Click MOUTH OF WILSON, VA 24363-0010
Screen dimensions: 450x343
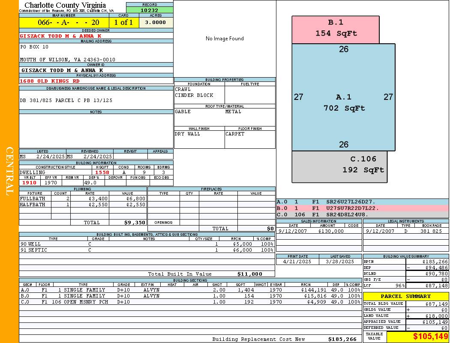point(67,60)
